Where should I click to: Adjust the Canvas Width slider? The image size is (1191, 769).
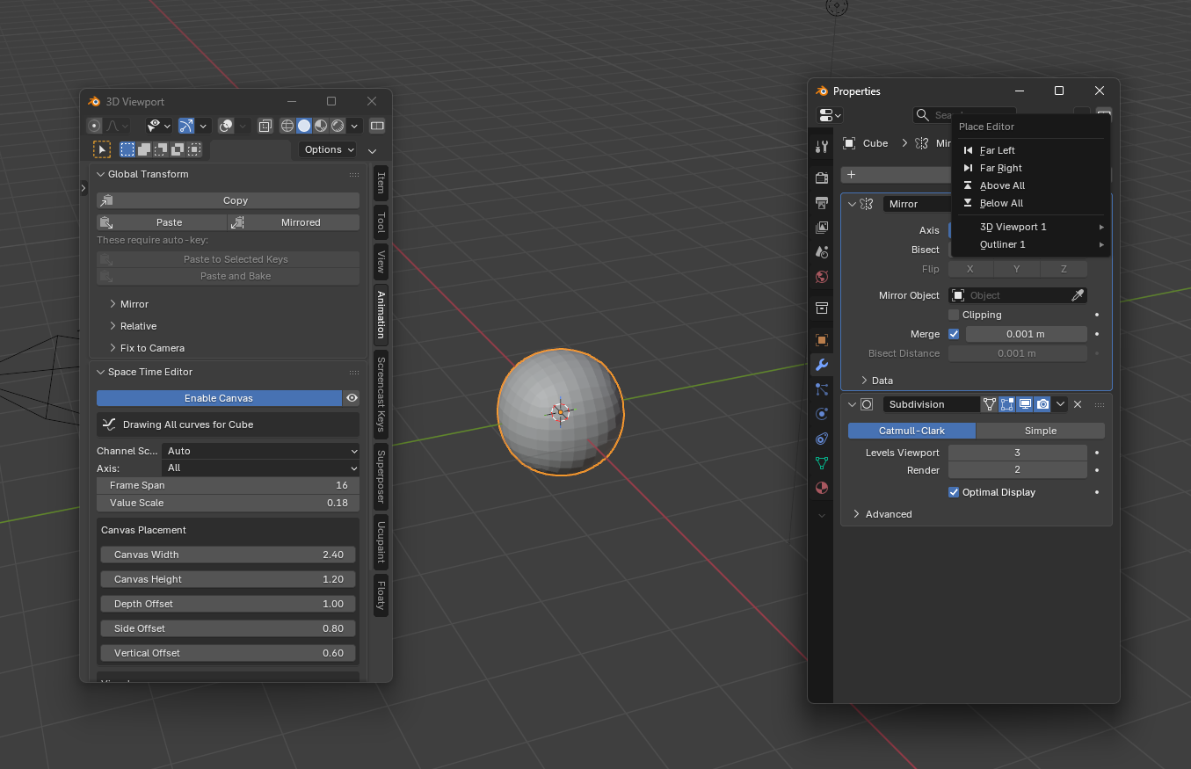[x=229, y=555]
